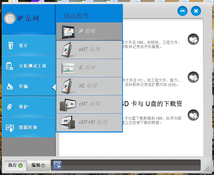Click the 数据转换 icon in sidebar
This screenshot has height=175, width=214.
[10, 127]
